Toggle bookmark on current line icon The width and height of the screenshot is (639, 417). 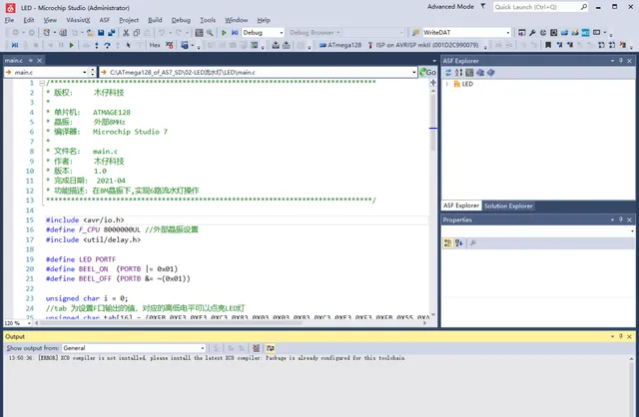tap(548, 45)
